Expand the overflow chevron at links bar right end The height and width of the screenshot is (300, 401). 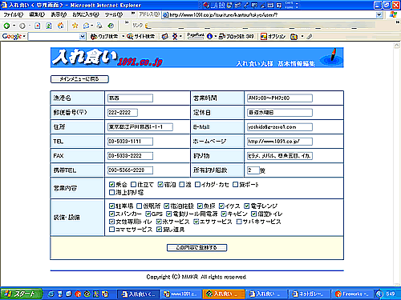(398, 22)
